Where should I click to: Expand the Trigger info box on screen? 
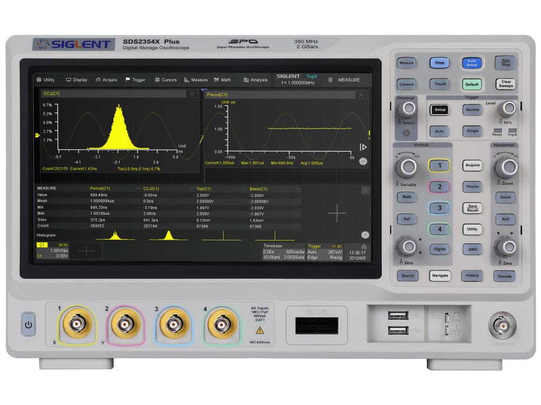pyautogui.click(x=325, y=252)
